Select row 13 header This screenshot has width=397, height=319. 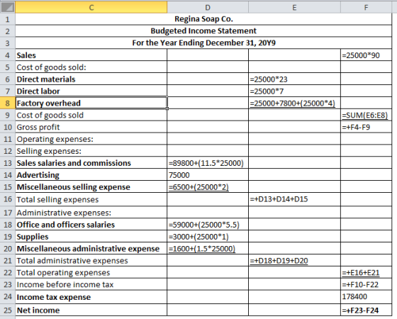8,163
